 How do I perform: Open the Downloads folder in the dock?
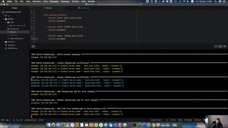pos(175,125)
